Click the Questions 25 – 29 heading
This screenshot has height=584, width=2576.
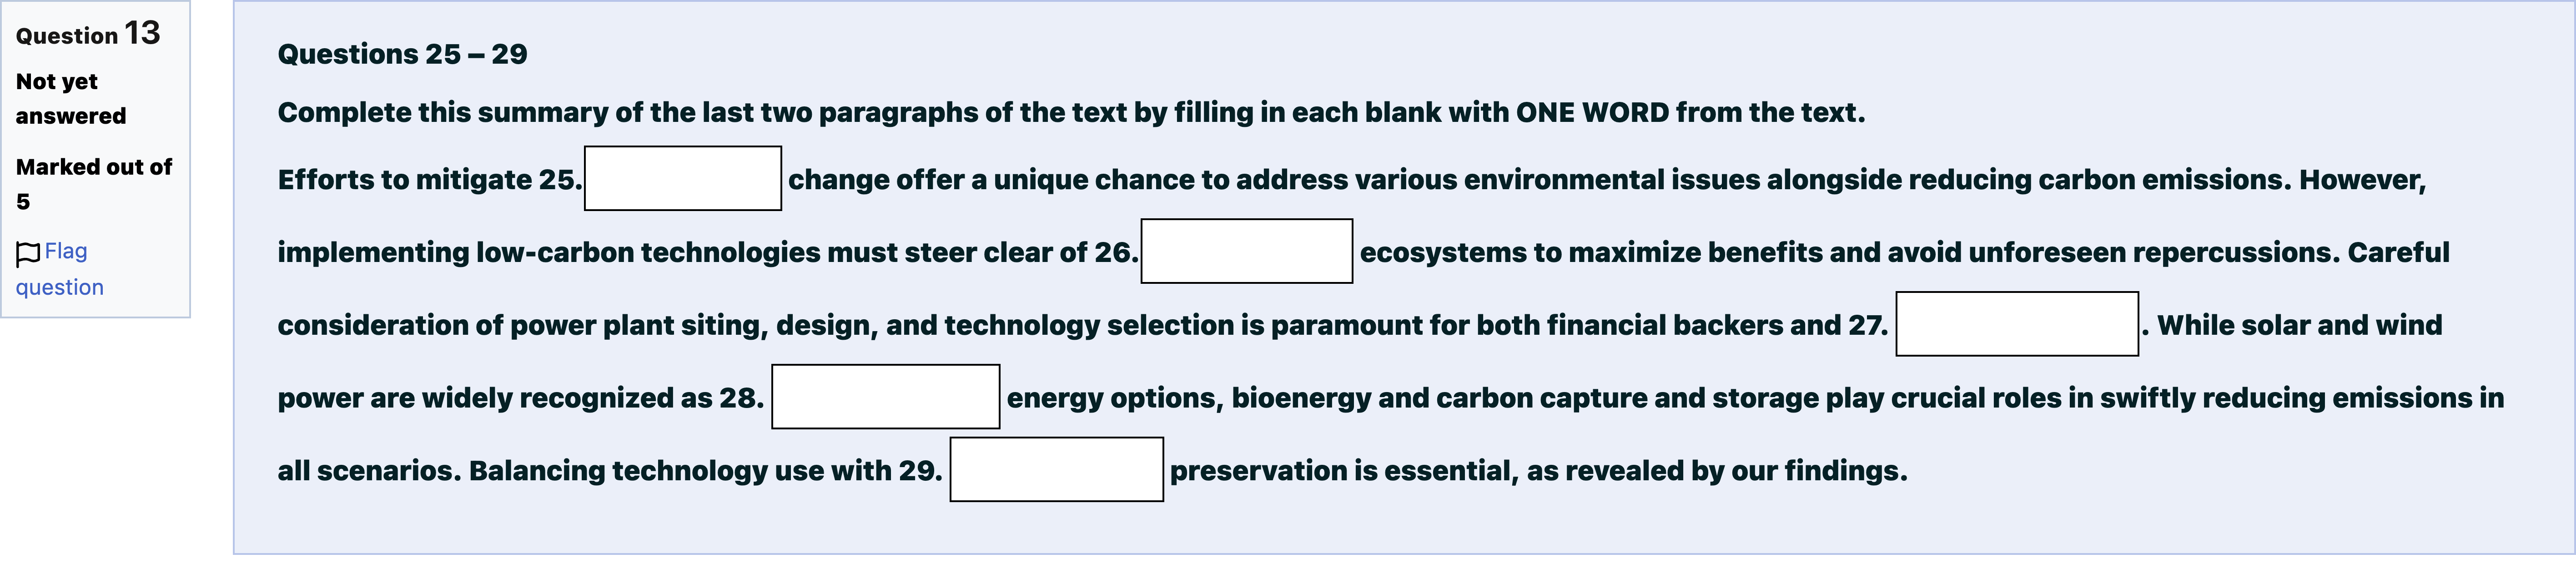[402, 54]
